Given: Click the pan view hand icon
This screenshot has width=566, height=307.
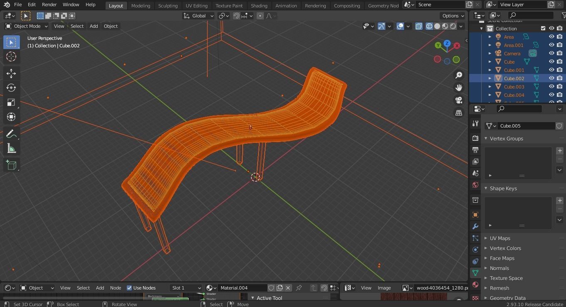Looking at the screenshot, I should [459, 88].
